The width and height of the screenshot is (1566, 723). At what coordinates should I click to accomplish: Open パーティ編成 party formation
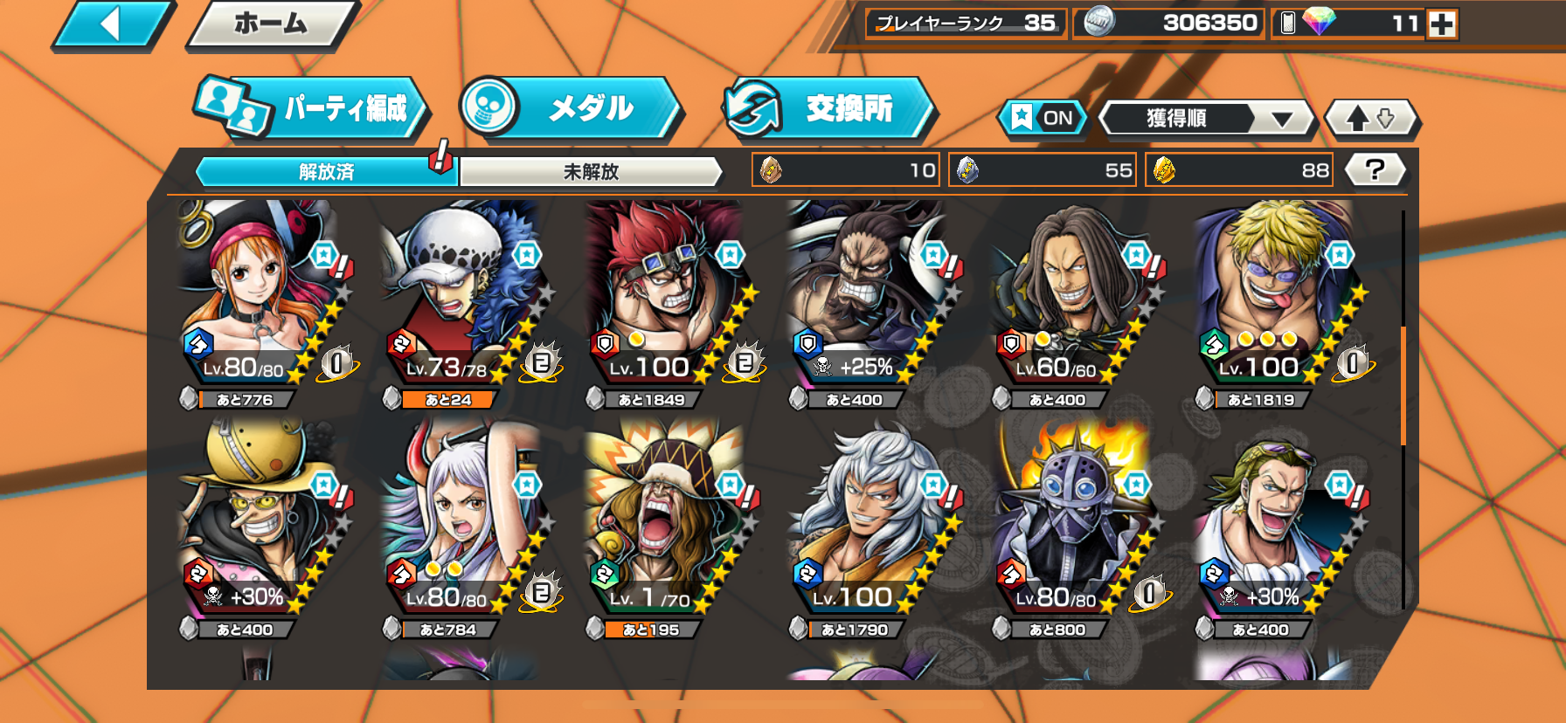311,107
